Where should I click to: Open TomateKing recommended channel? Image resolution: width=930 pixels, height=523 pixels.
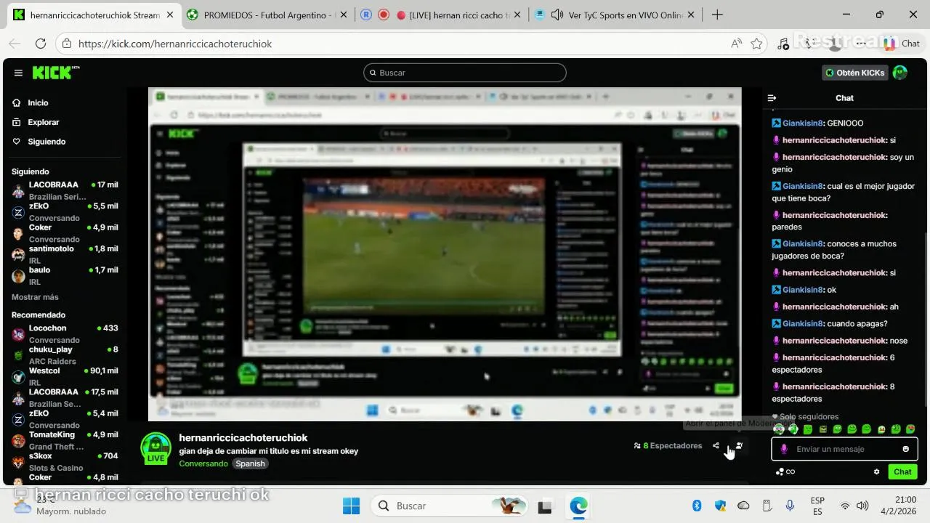pyautogui.click(x=64, y=440)
